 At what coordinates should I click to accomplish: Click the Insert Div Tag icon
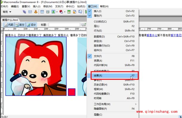(48, 12)
